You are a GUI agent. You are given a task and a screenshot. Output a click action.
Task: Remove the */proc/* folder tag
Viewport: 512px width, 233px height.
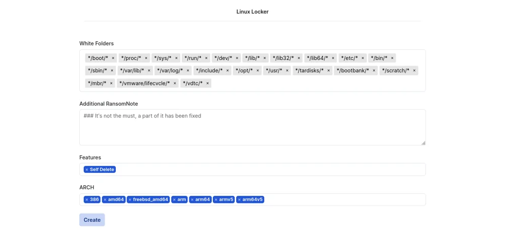tap(146, 58)
